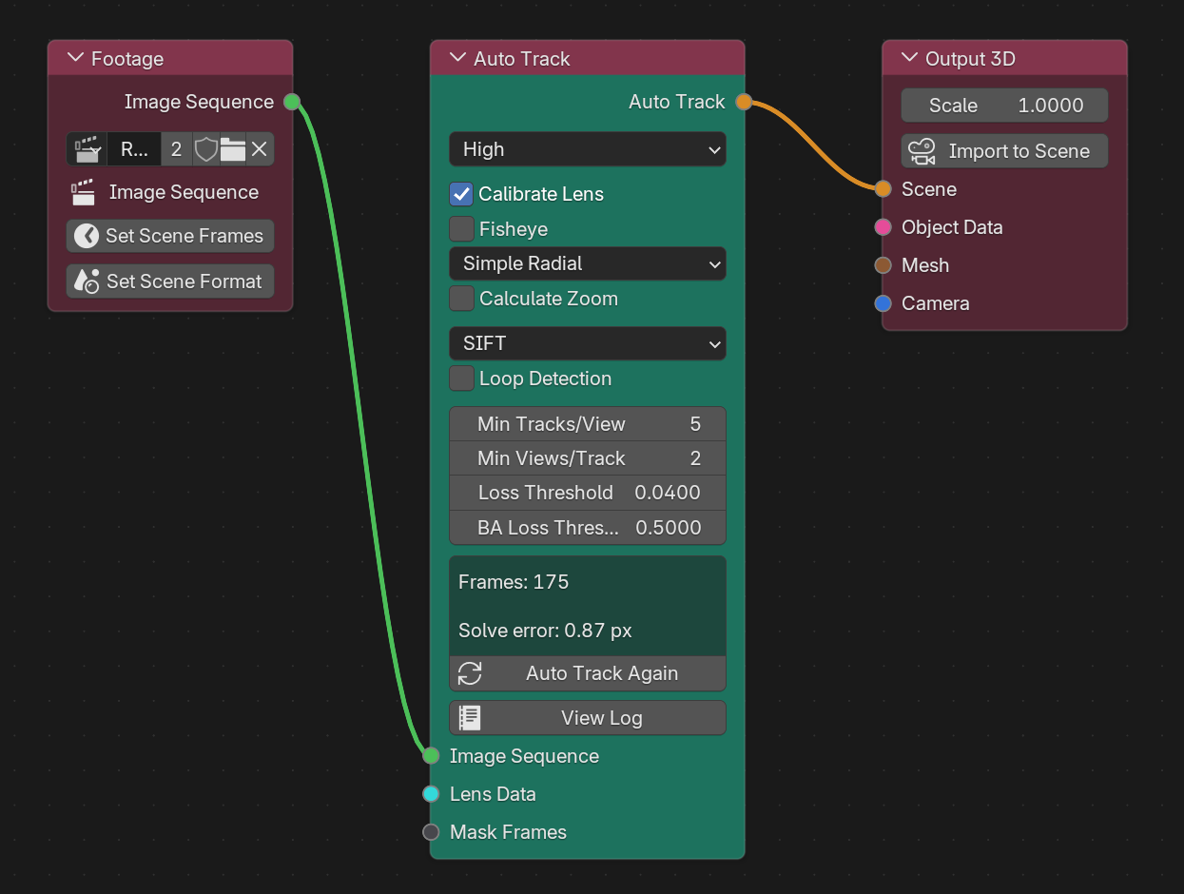
Task: Click the View Log button
Action: tap(588, 718)
